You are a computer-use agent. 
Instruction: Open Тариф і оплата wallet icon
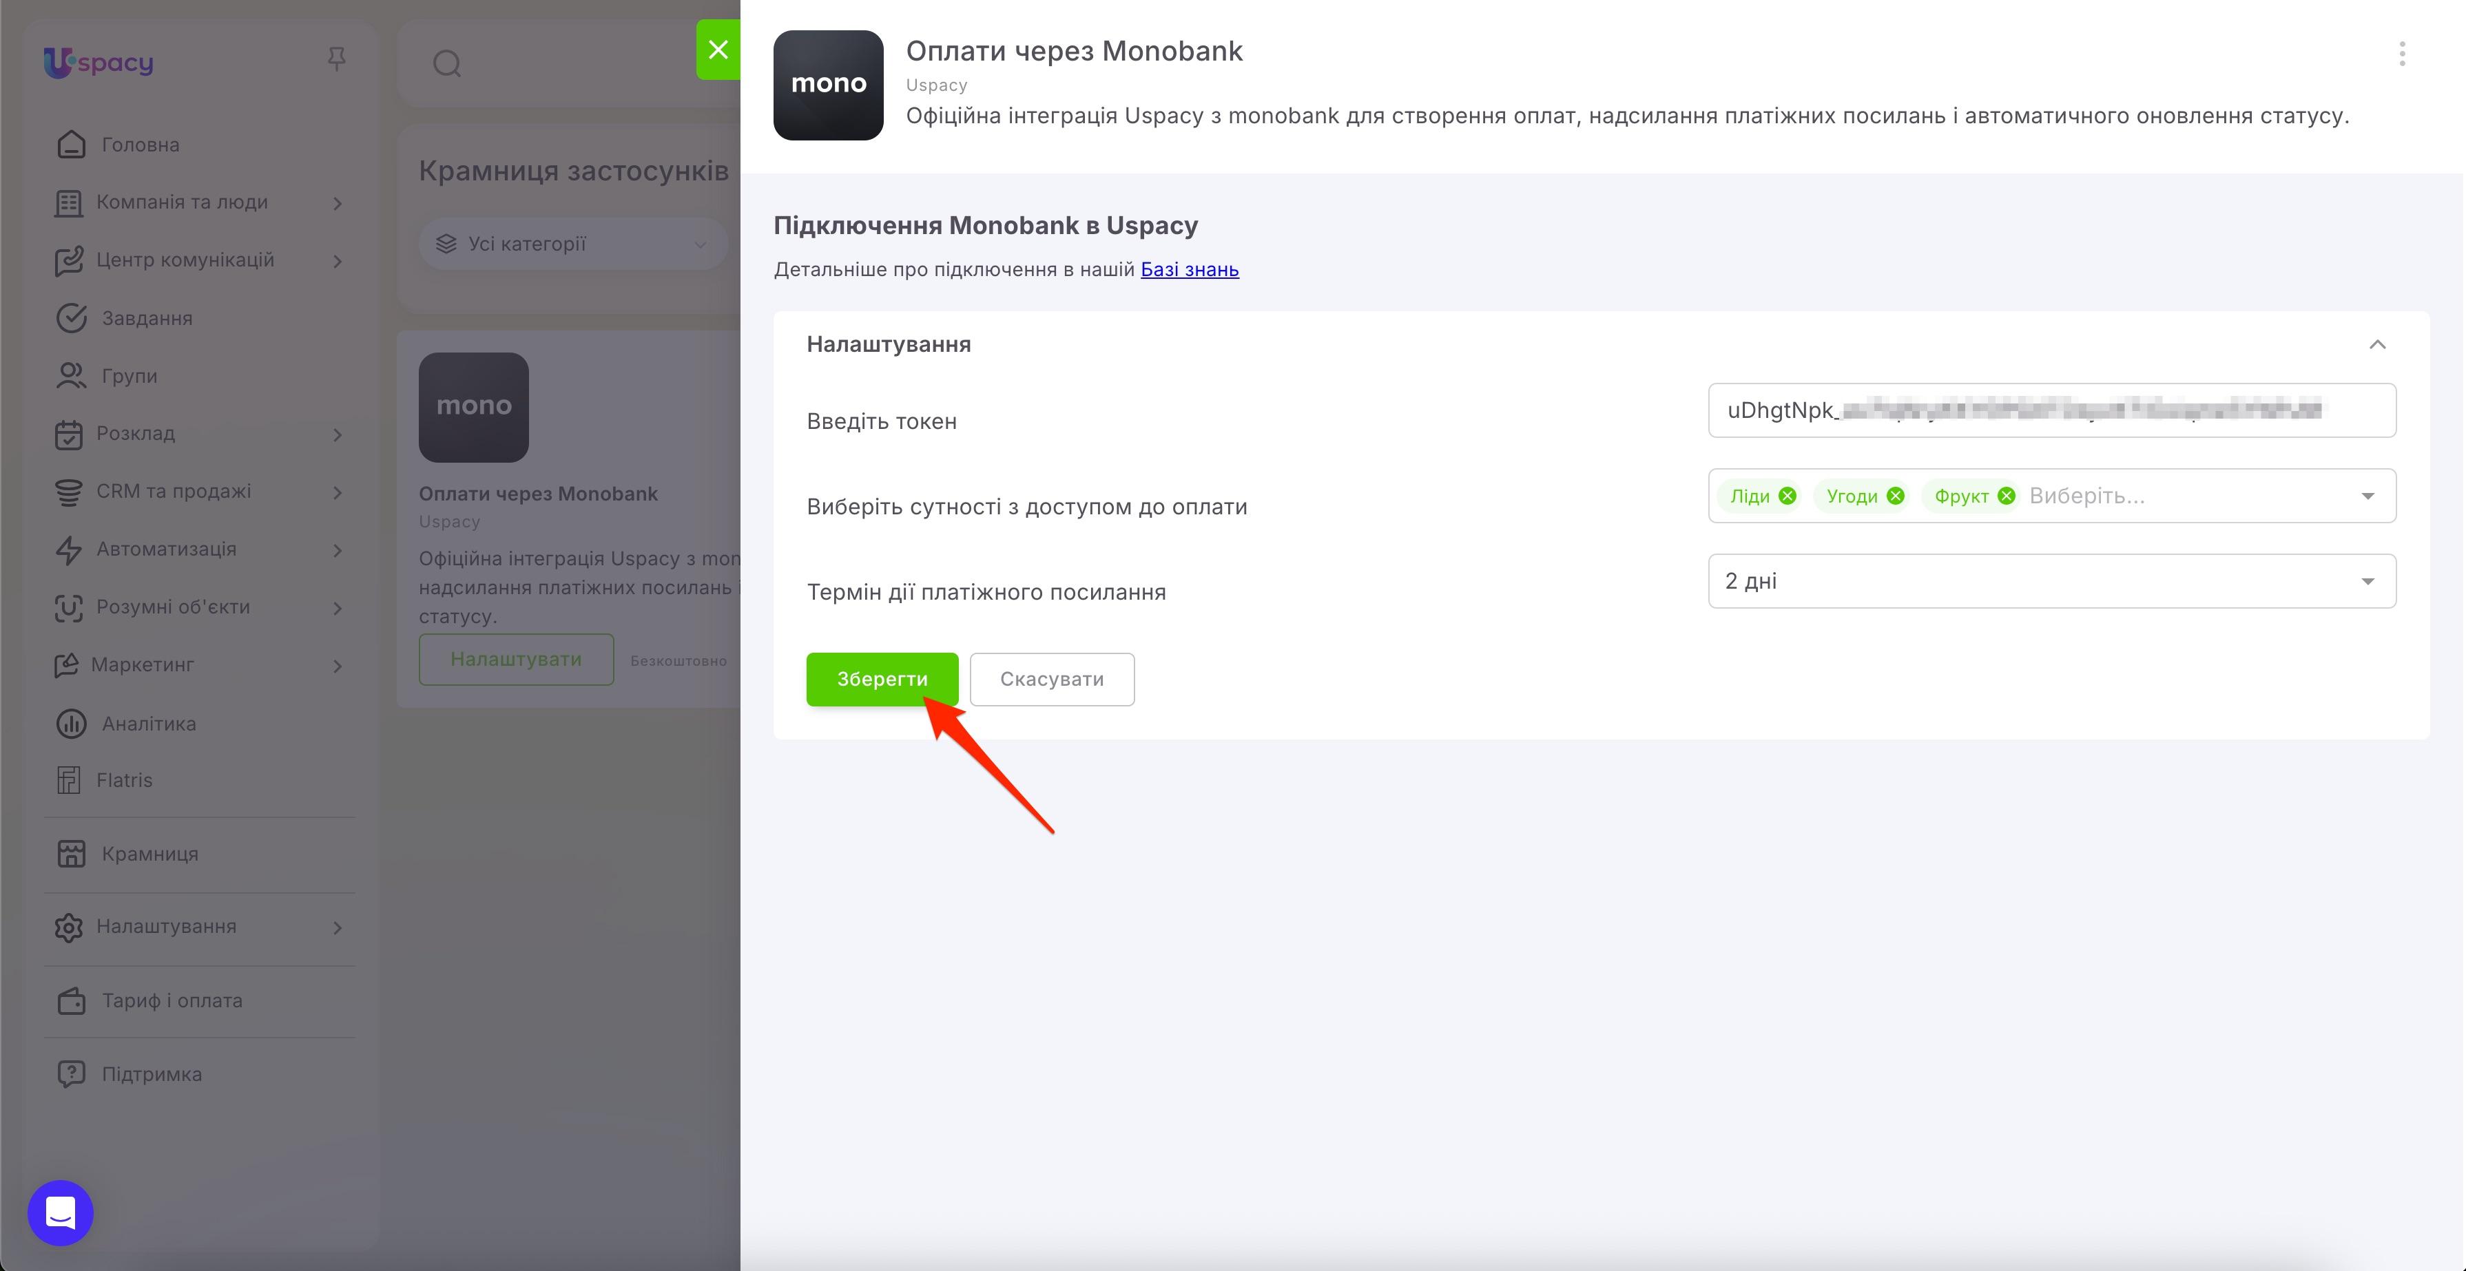[71, 1001]
